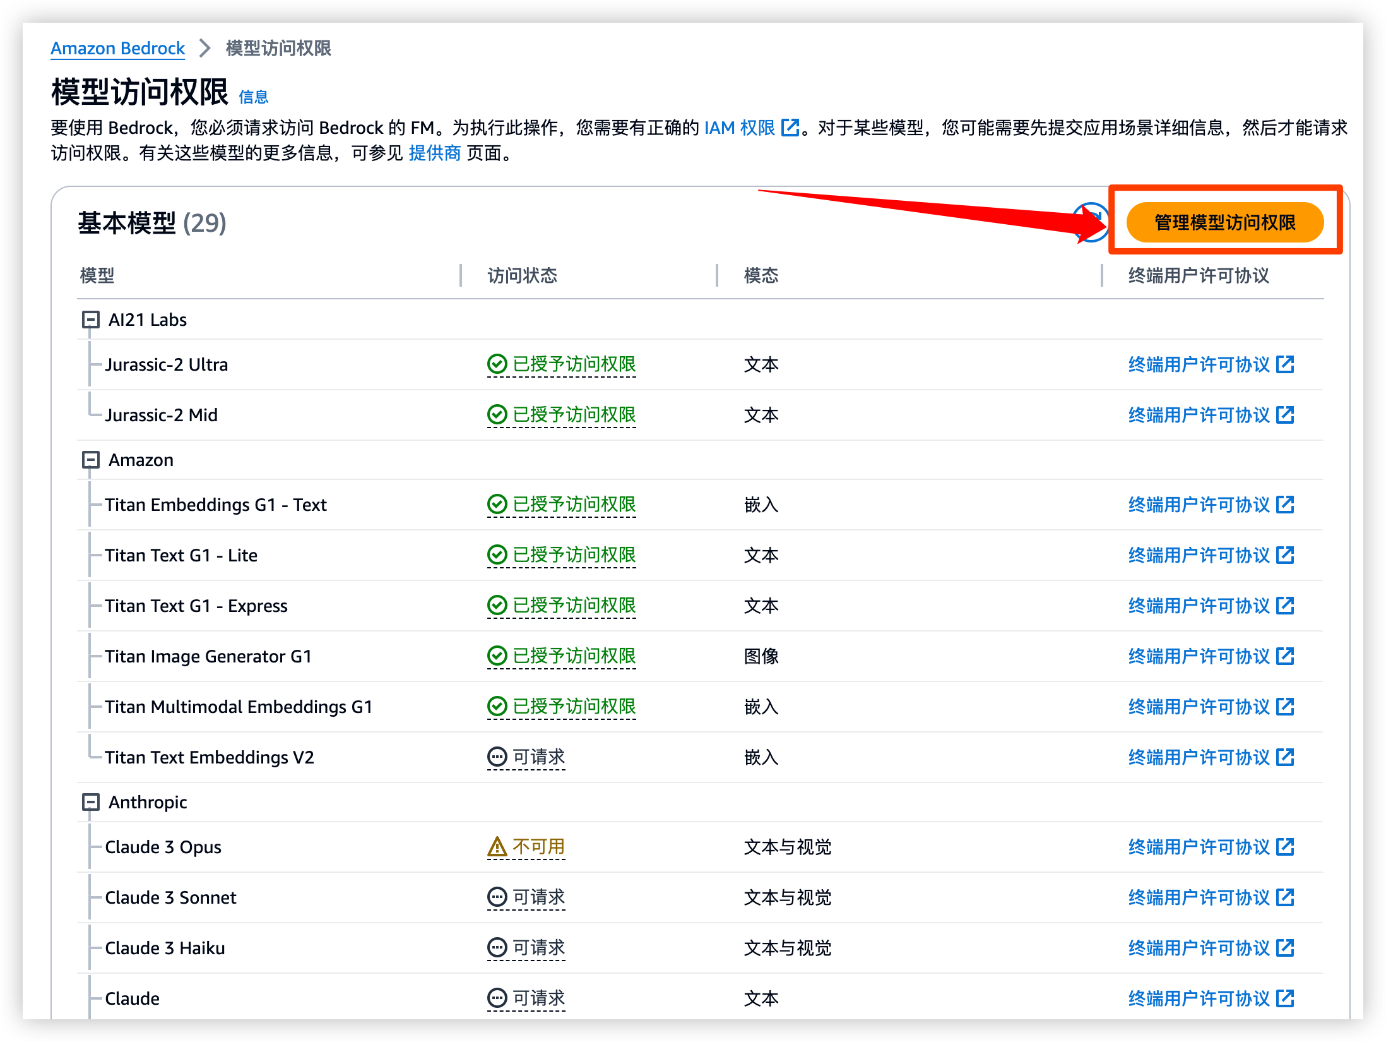Open 终端用户许可协议 link text for Titan Text Embeddings V2
This screenshot has height=1042, width=1386.
1199,757
